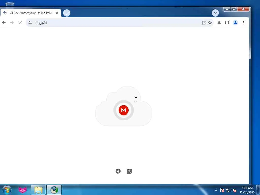Open the Windows Start menu
The image size is (260, 195).
tap(7, 190)
